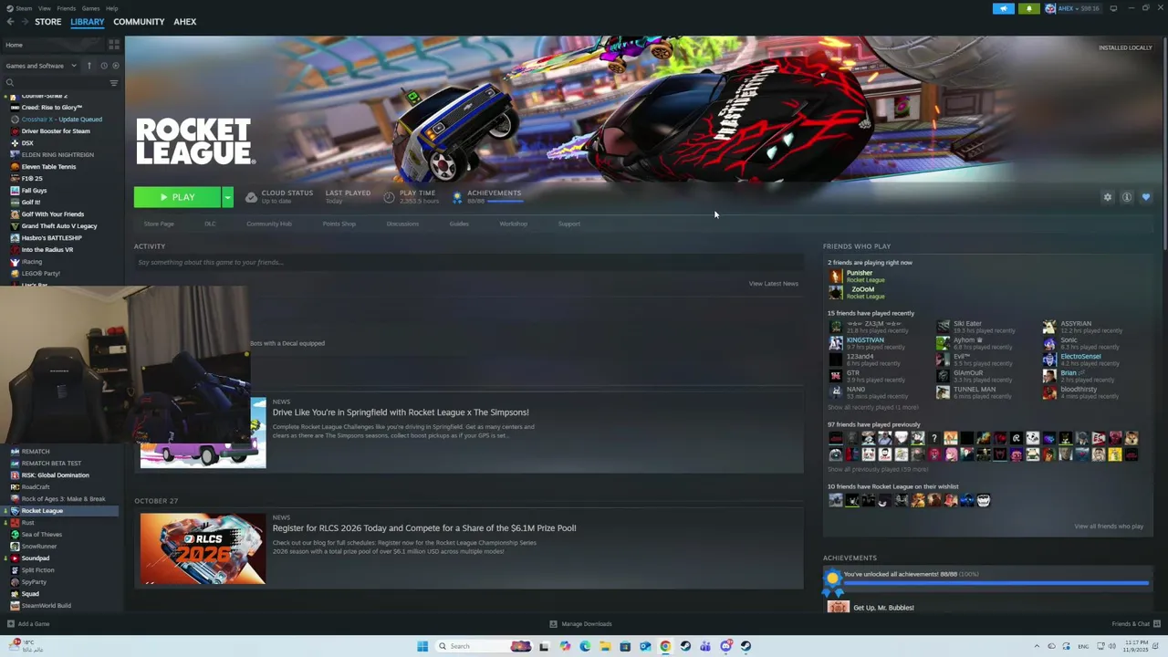This screenshot has width=1168, height=657.
Task: Click activity 'Say something' input field
Action: pyautogui.click(x=468, y=263)
